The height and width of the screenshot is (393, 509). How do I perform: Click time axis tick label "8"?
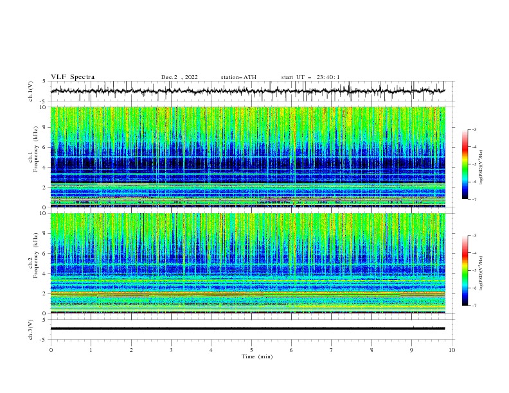(371, 350)
